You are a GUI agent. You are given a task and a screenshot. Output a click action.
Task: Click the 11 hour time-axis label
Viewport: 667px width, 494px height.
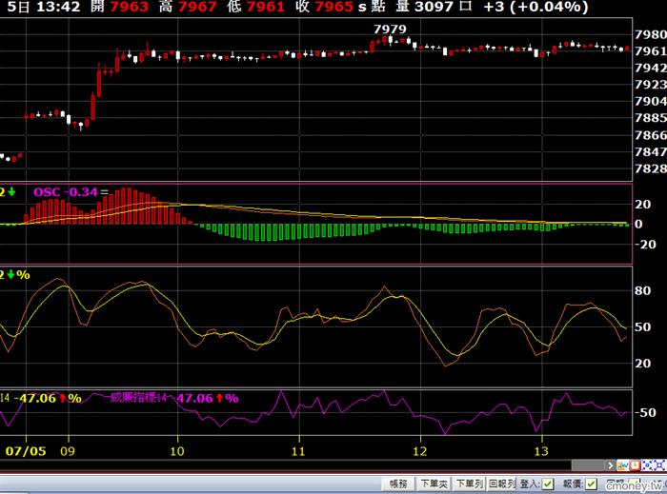[298, 451]
